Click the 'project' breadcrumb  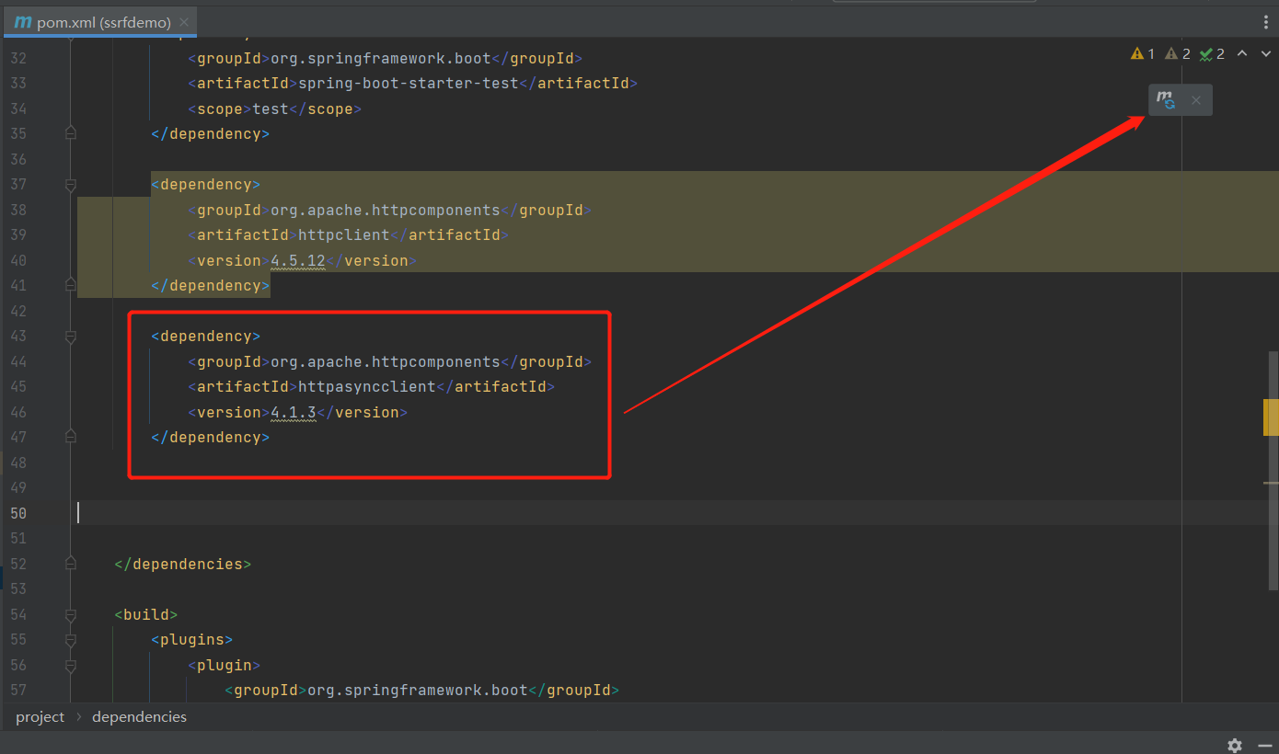pos(40,717)
